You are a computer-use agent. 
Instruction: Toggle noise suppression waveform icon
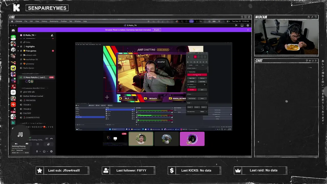coord(47,139)
